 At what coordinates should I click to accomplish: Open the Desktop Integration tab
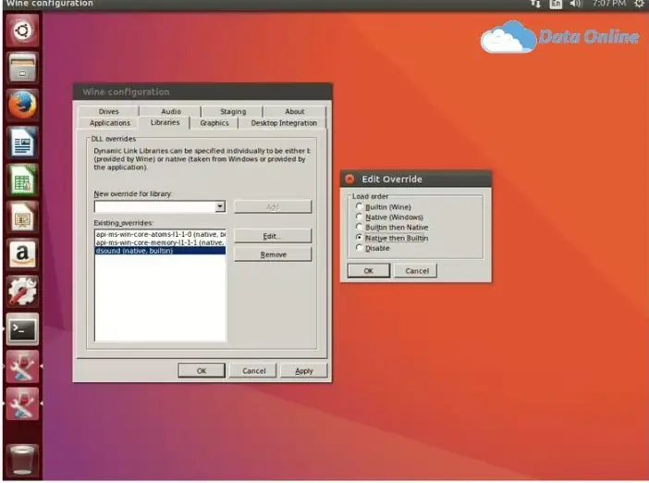(284, 123)
